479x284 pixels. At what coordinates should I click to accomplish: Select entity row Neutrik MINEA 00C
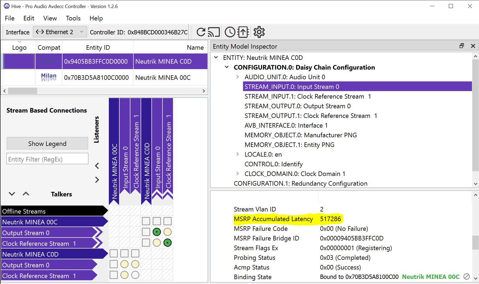pyautogui.click(x=105, y=77)
